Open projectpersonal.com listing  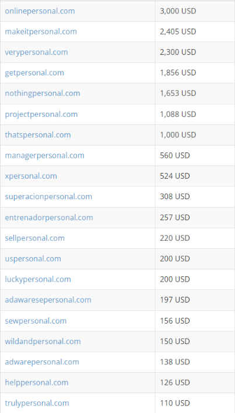click(x=41, y=114)
